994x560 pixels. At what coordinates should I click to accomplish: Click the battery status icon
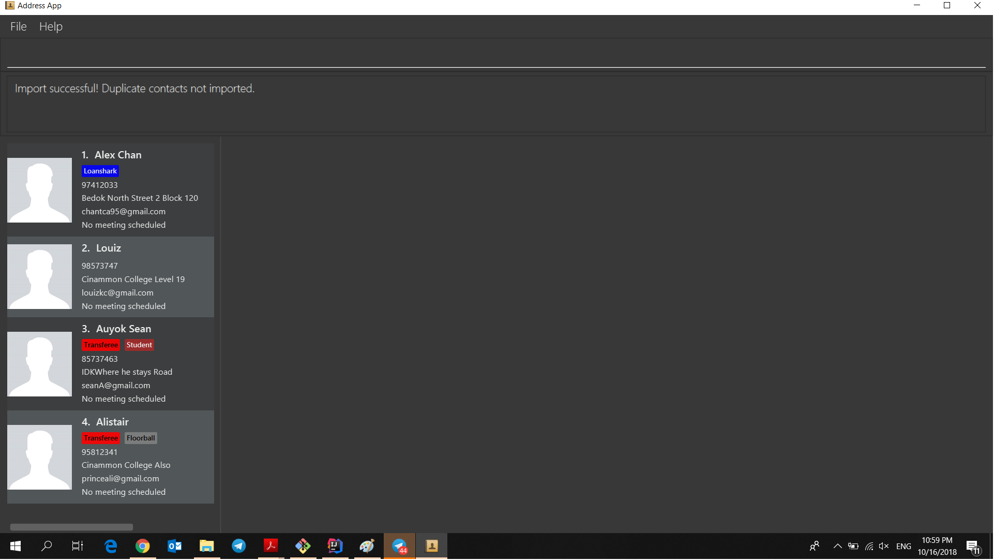(854, 547)
